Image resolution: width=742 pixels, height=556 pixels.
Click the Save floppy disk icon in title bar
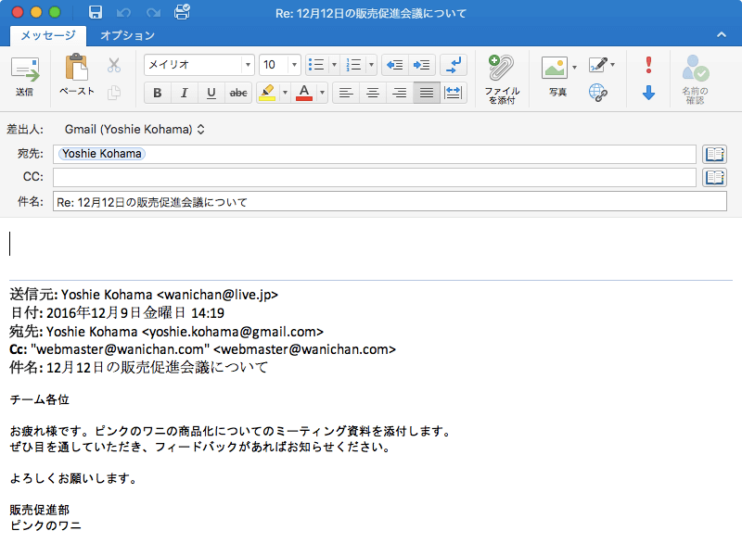point(96,12)
